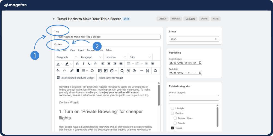Insert media with the video icon
Screen dimensions: 273x136
coord(106,71)
